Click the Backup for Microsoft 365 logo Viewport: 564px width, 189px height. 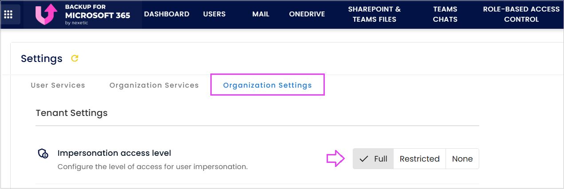(x=83, y=15)
